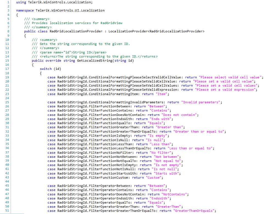Click line number 24 in the gutter
The width and height of the screenshot is (271, 214).
[x=7, y=98]
